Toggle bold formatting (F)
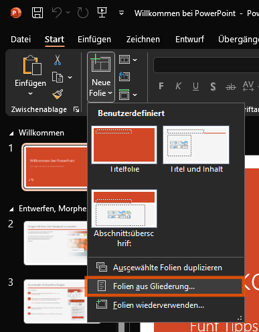The image size is (259, 332). point(161,86)
